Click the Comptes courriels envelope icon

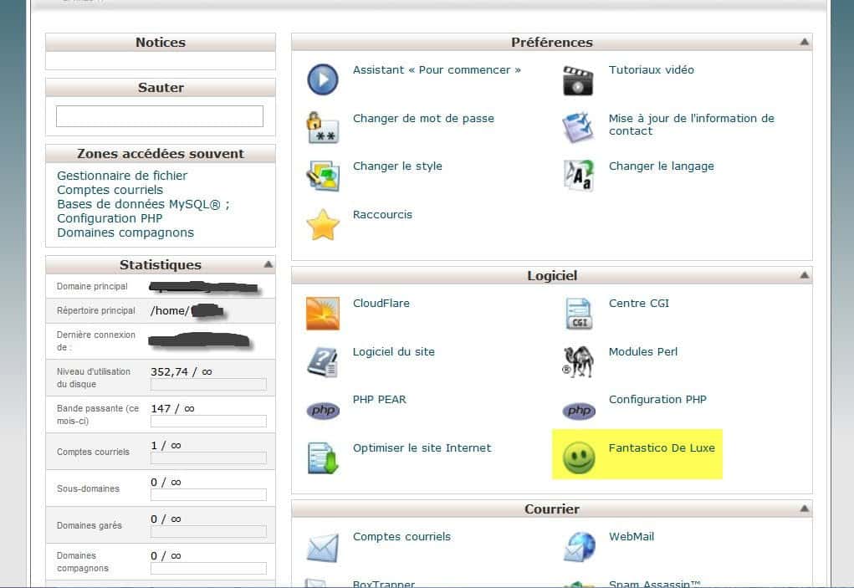pos(322,547)
